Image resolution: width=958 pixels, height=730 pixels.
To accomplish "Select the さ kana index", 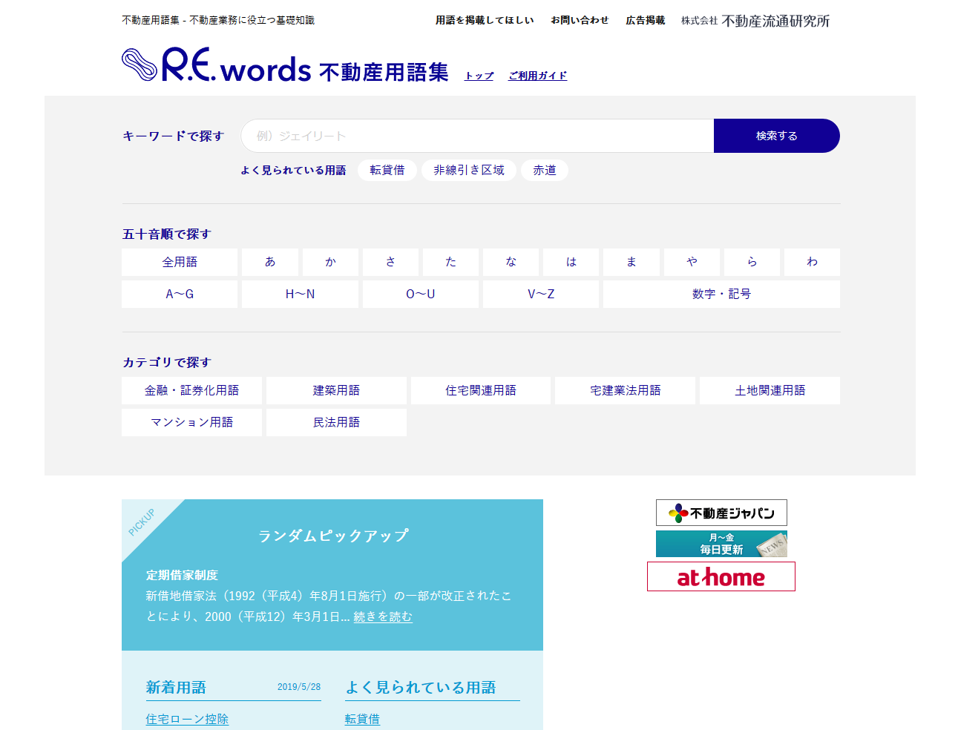I will pos(390,262).
